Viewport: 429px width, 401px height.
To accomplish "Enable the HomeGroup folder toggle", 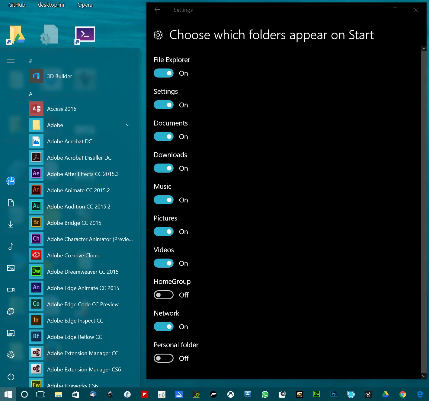I will (x=164, y=295).
